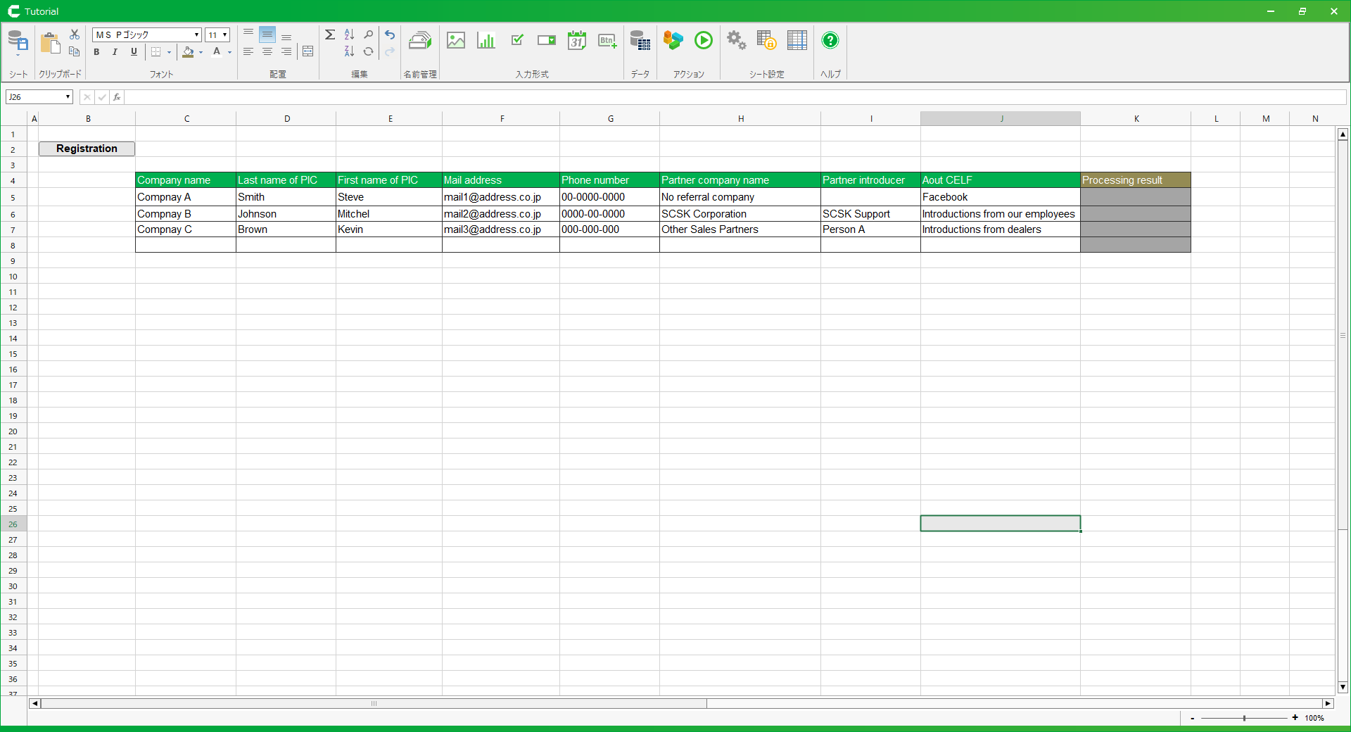Click the calendar date input icon

pos(577,41)
